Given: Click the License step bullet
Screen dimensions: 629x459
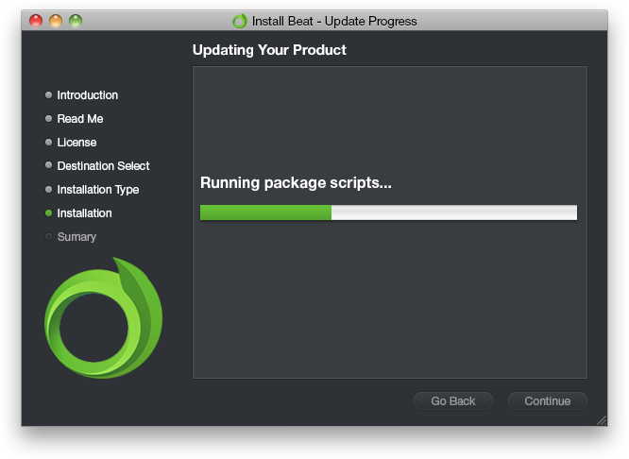Looking at the screenshot, I should (49, 143).
